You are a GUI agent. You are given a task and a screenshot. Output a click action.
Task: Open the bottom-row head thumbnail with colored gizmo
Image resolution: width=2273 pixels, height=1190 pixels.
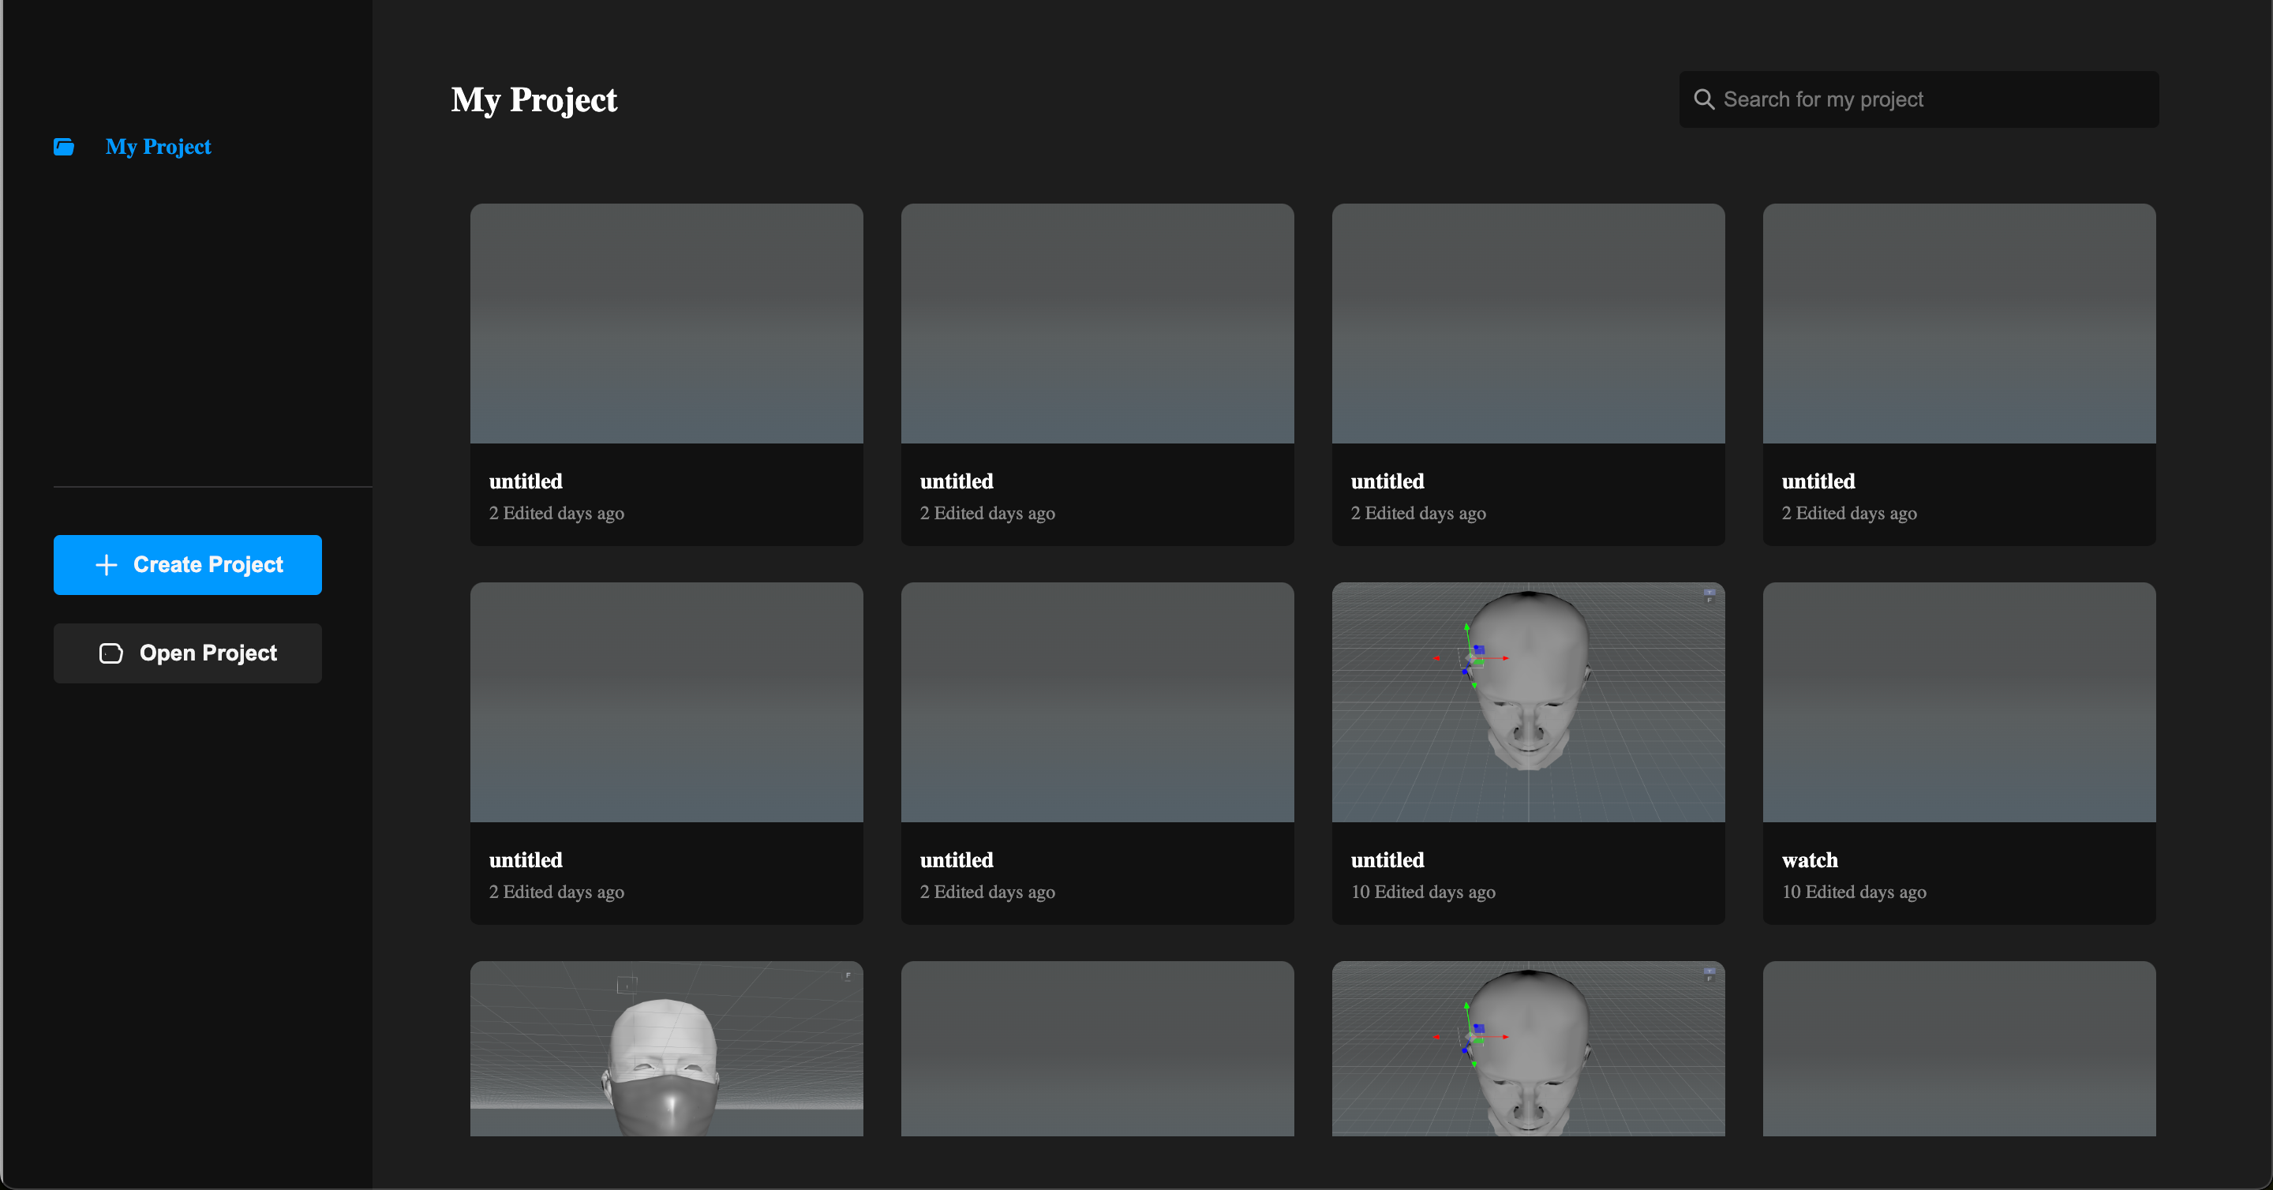click(x=1528, y=1049)
